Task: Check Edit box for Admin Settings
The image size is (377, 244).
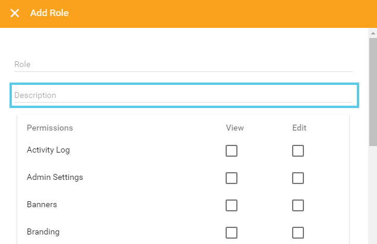Action: pos(298,178)
